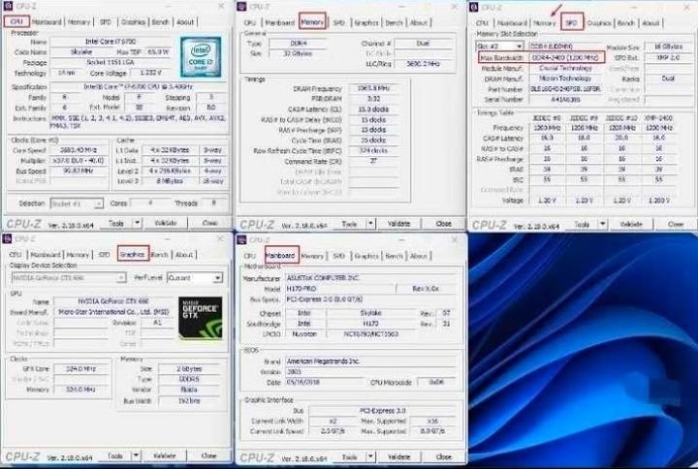
Task: Open the About tab in the Graphics window
Action: (184, 255)
